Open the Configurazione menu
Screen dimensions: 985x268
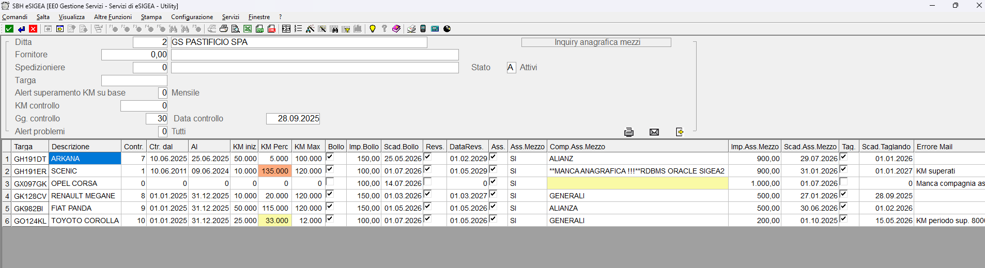coord(192,17)
